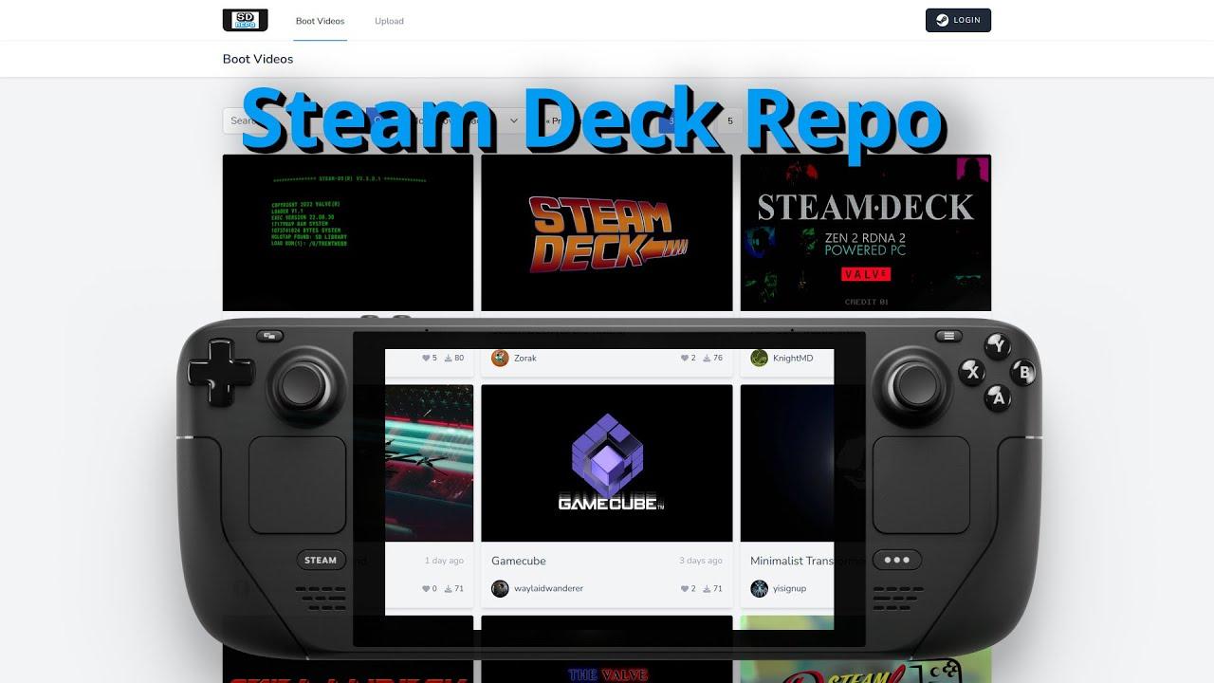Viewport: 1214px width, 683px height.
Task: Open the Gamecube video title link
Action: pyautogui.click(x=519, y=561)
